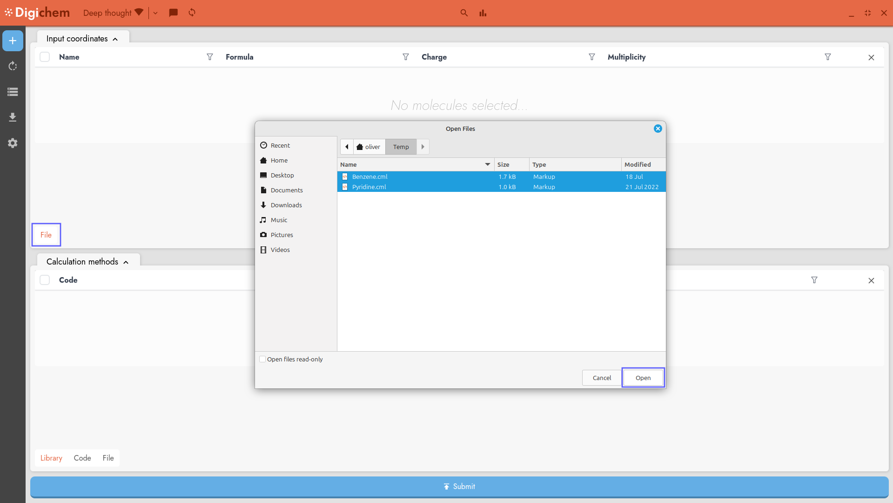Check the select-all box beside Code
This screenshot has width=893, height=503.
[44, 280]
